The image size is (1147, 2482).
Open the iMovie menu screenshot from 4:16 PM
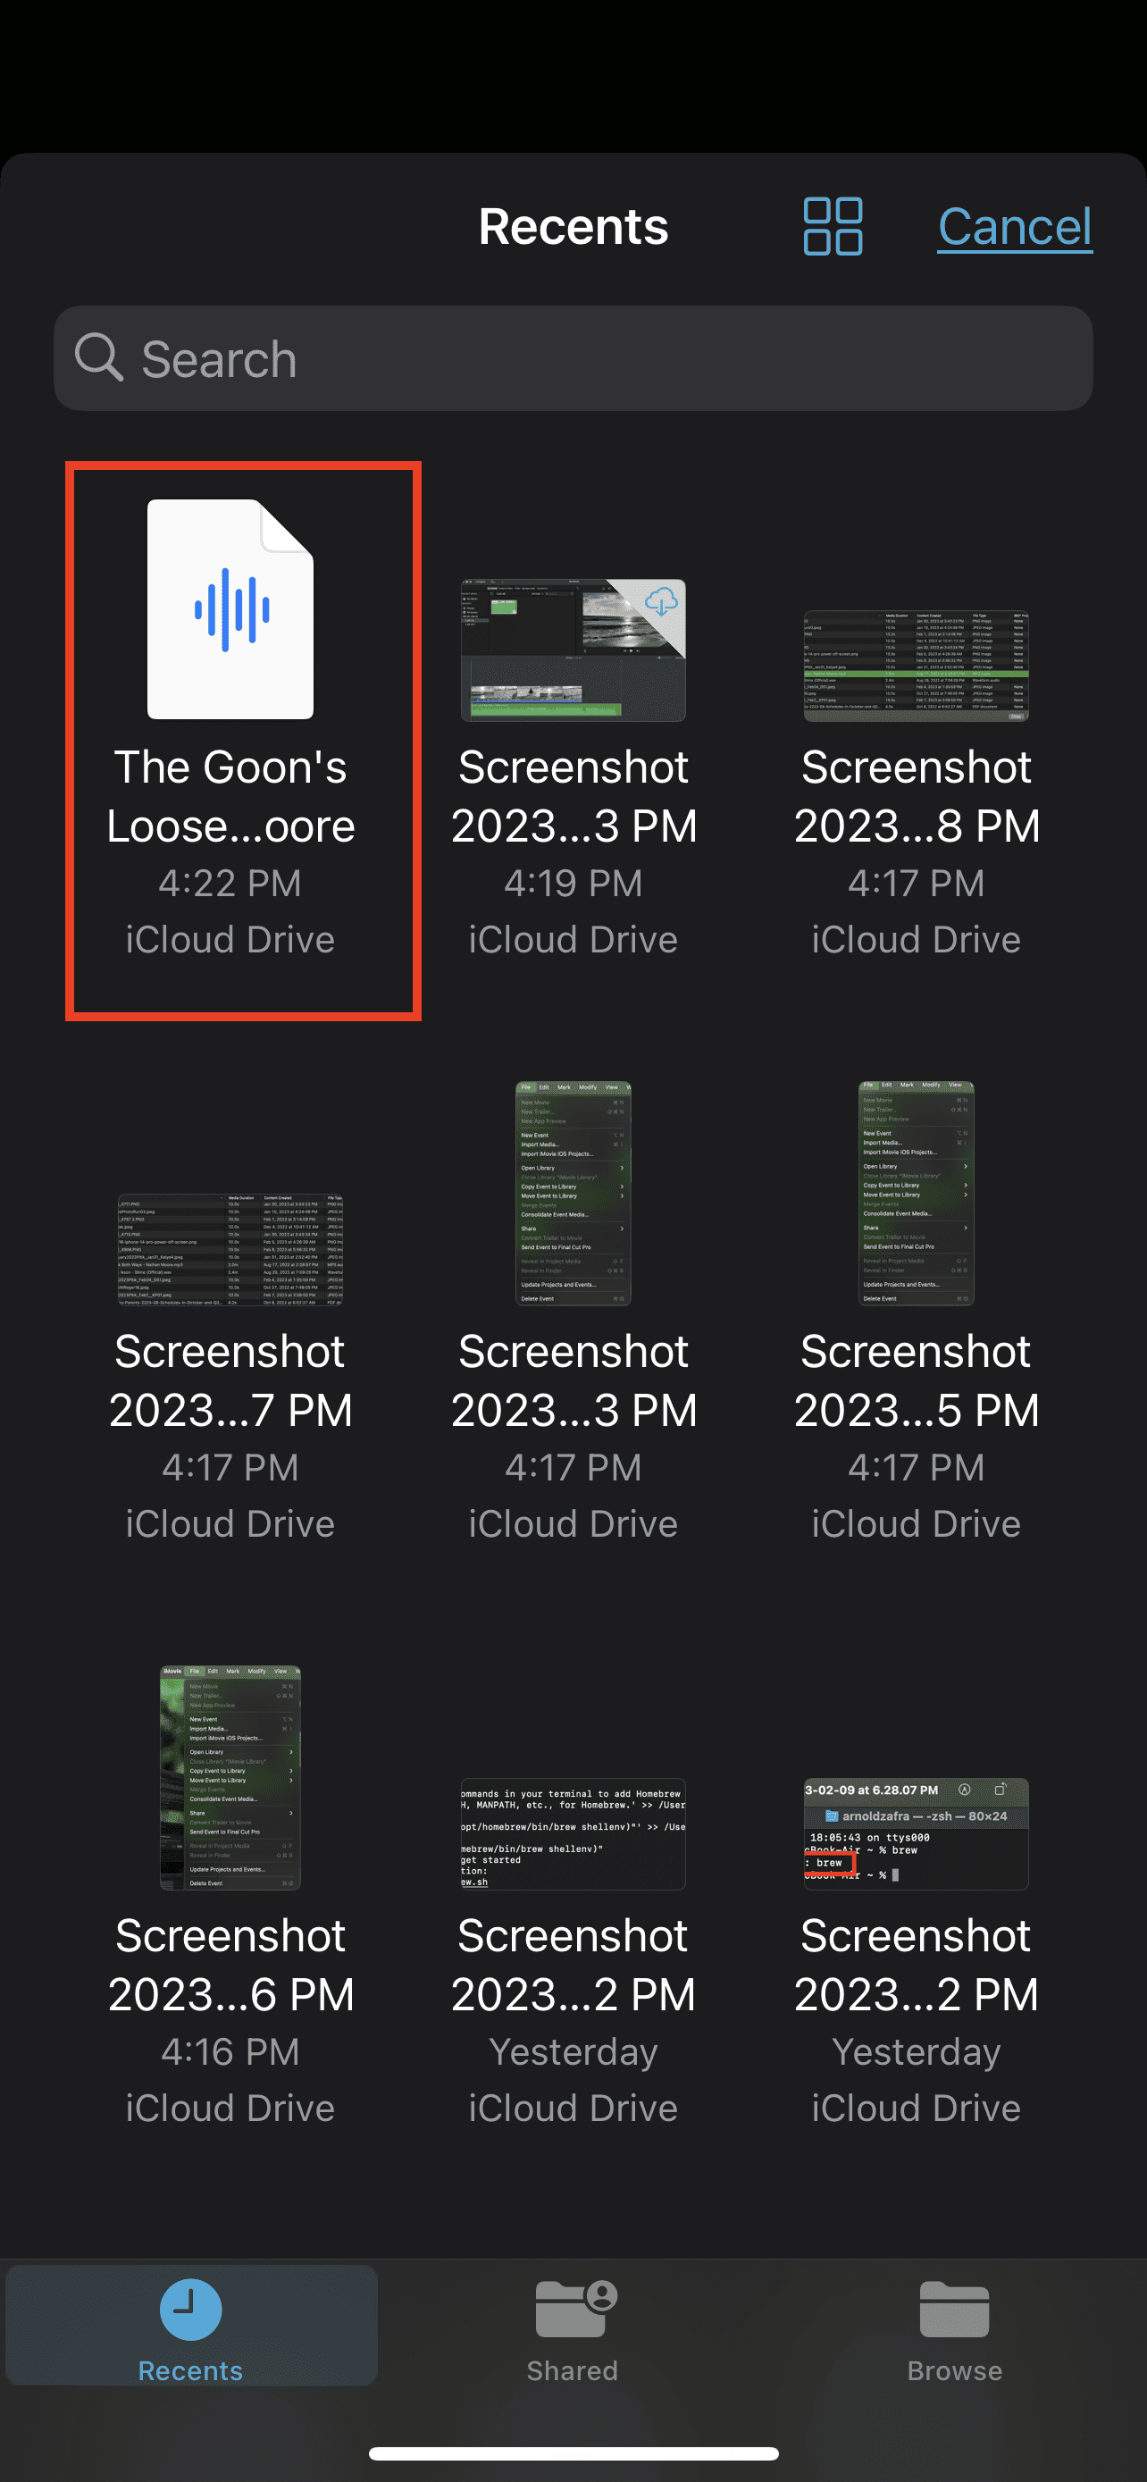coord(230,1778)
